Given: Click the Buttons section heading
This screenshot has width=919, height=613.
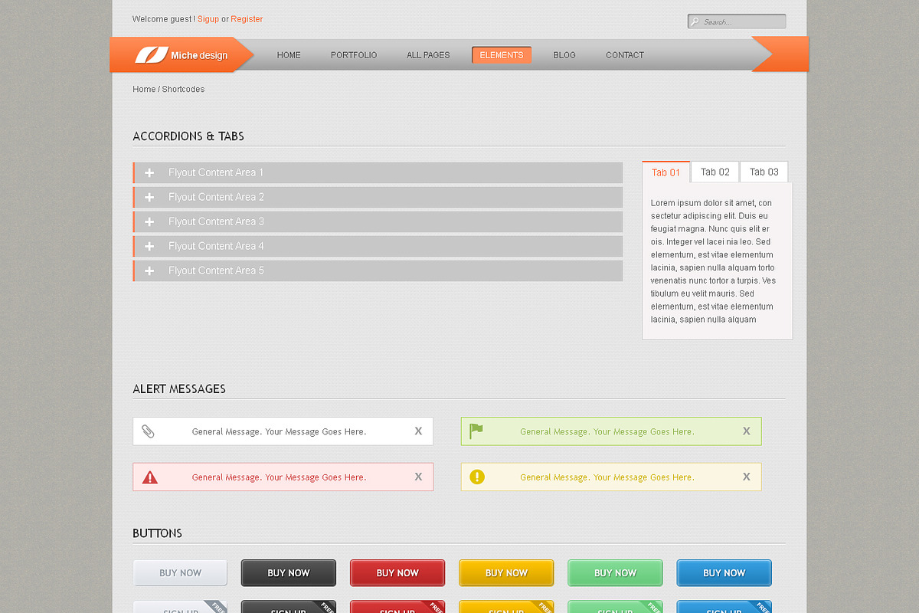Looking at the screenshot, I should [x=157, y=533].
